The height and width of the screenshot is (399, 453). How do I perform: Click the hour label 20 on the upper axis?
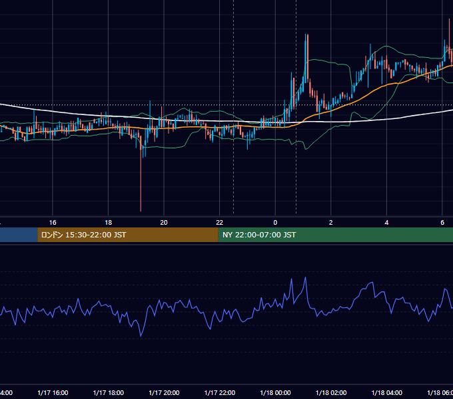[164, 223]
